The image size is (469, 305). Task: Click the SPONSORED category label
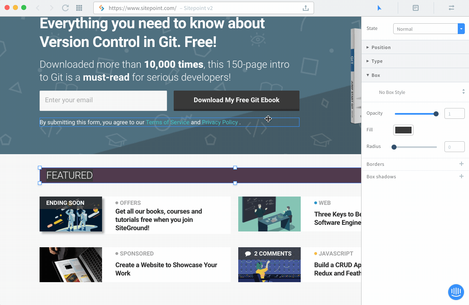[137, 253]
